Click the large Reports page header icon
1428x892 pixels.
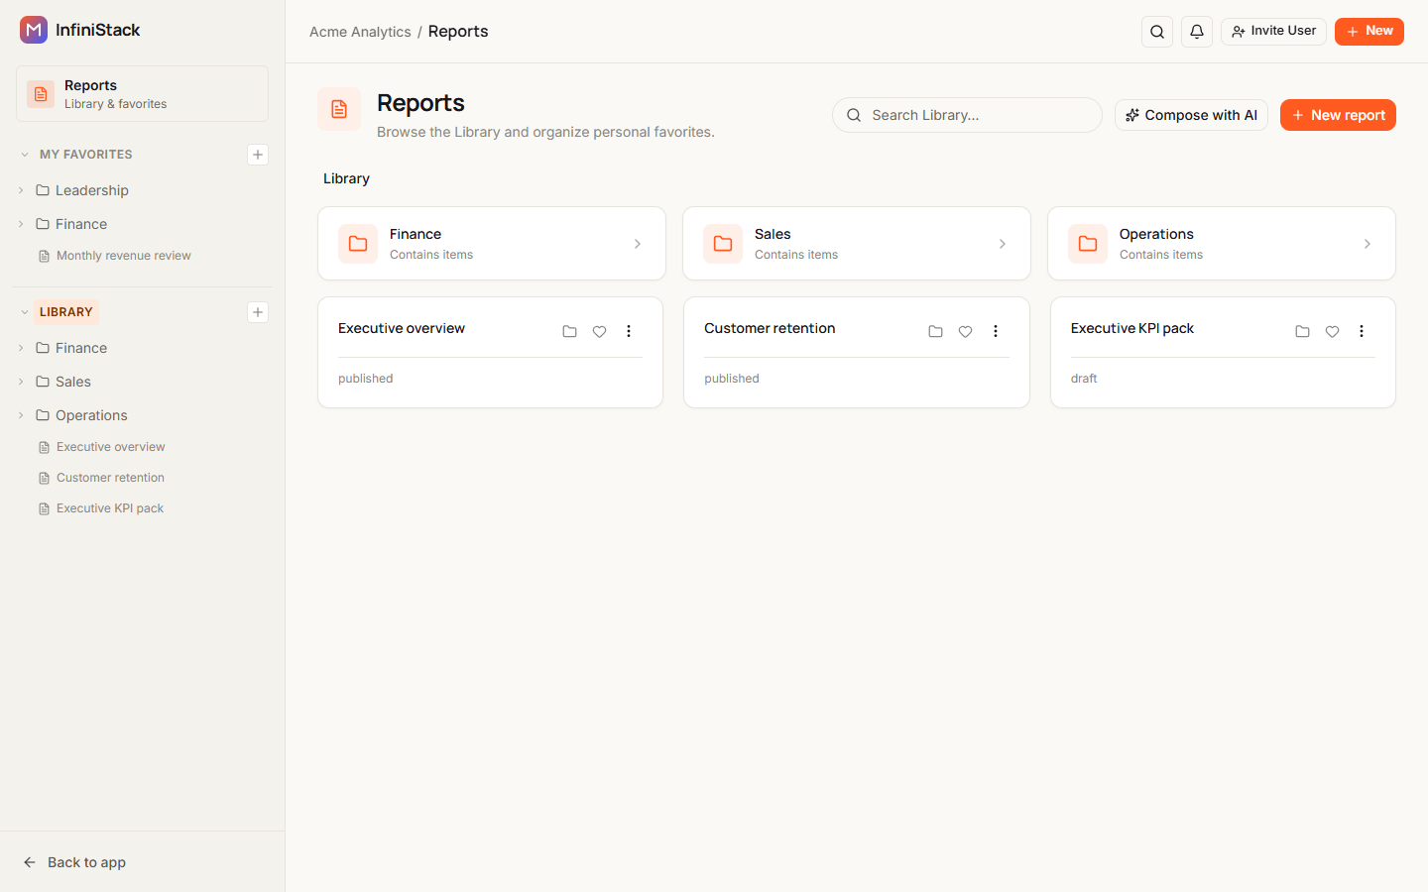339,109
